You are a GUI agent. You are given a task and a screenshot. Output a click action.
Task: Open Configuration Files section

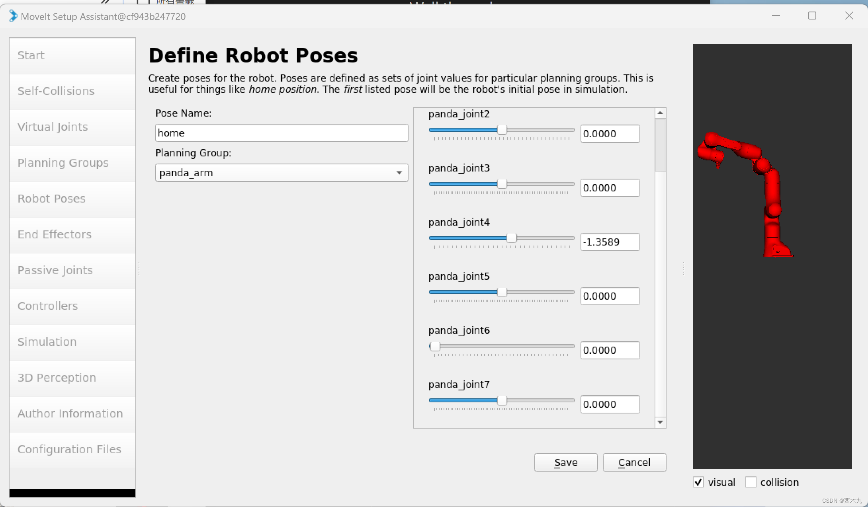[x=72, y=450]
